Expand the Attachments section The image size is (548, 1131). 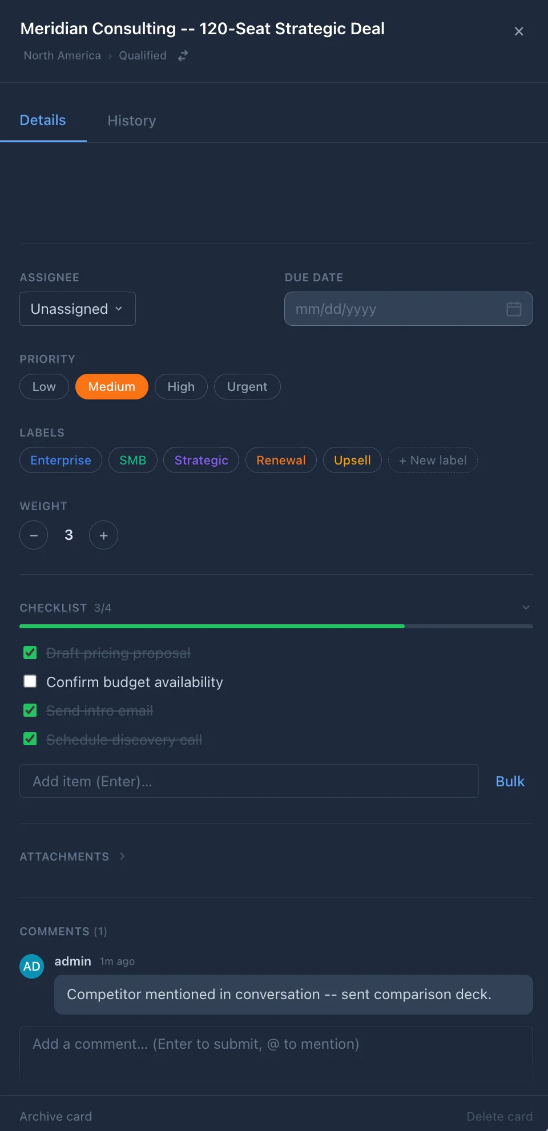pos(122,857)
